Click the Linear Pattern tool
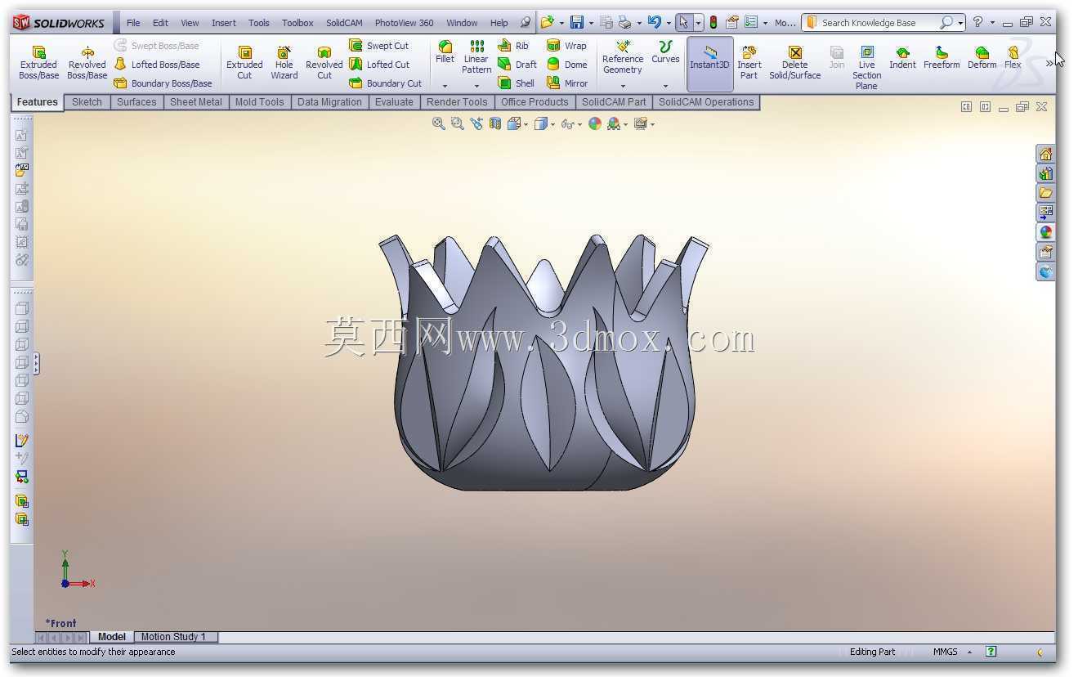The height and width of the screenshot is (677, 1078). pyautogui.click(x=476, y=56)
